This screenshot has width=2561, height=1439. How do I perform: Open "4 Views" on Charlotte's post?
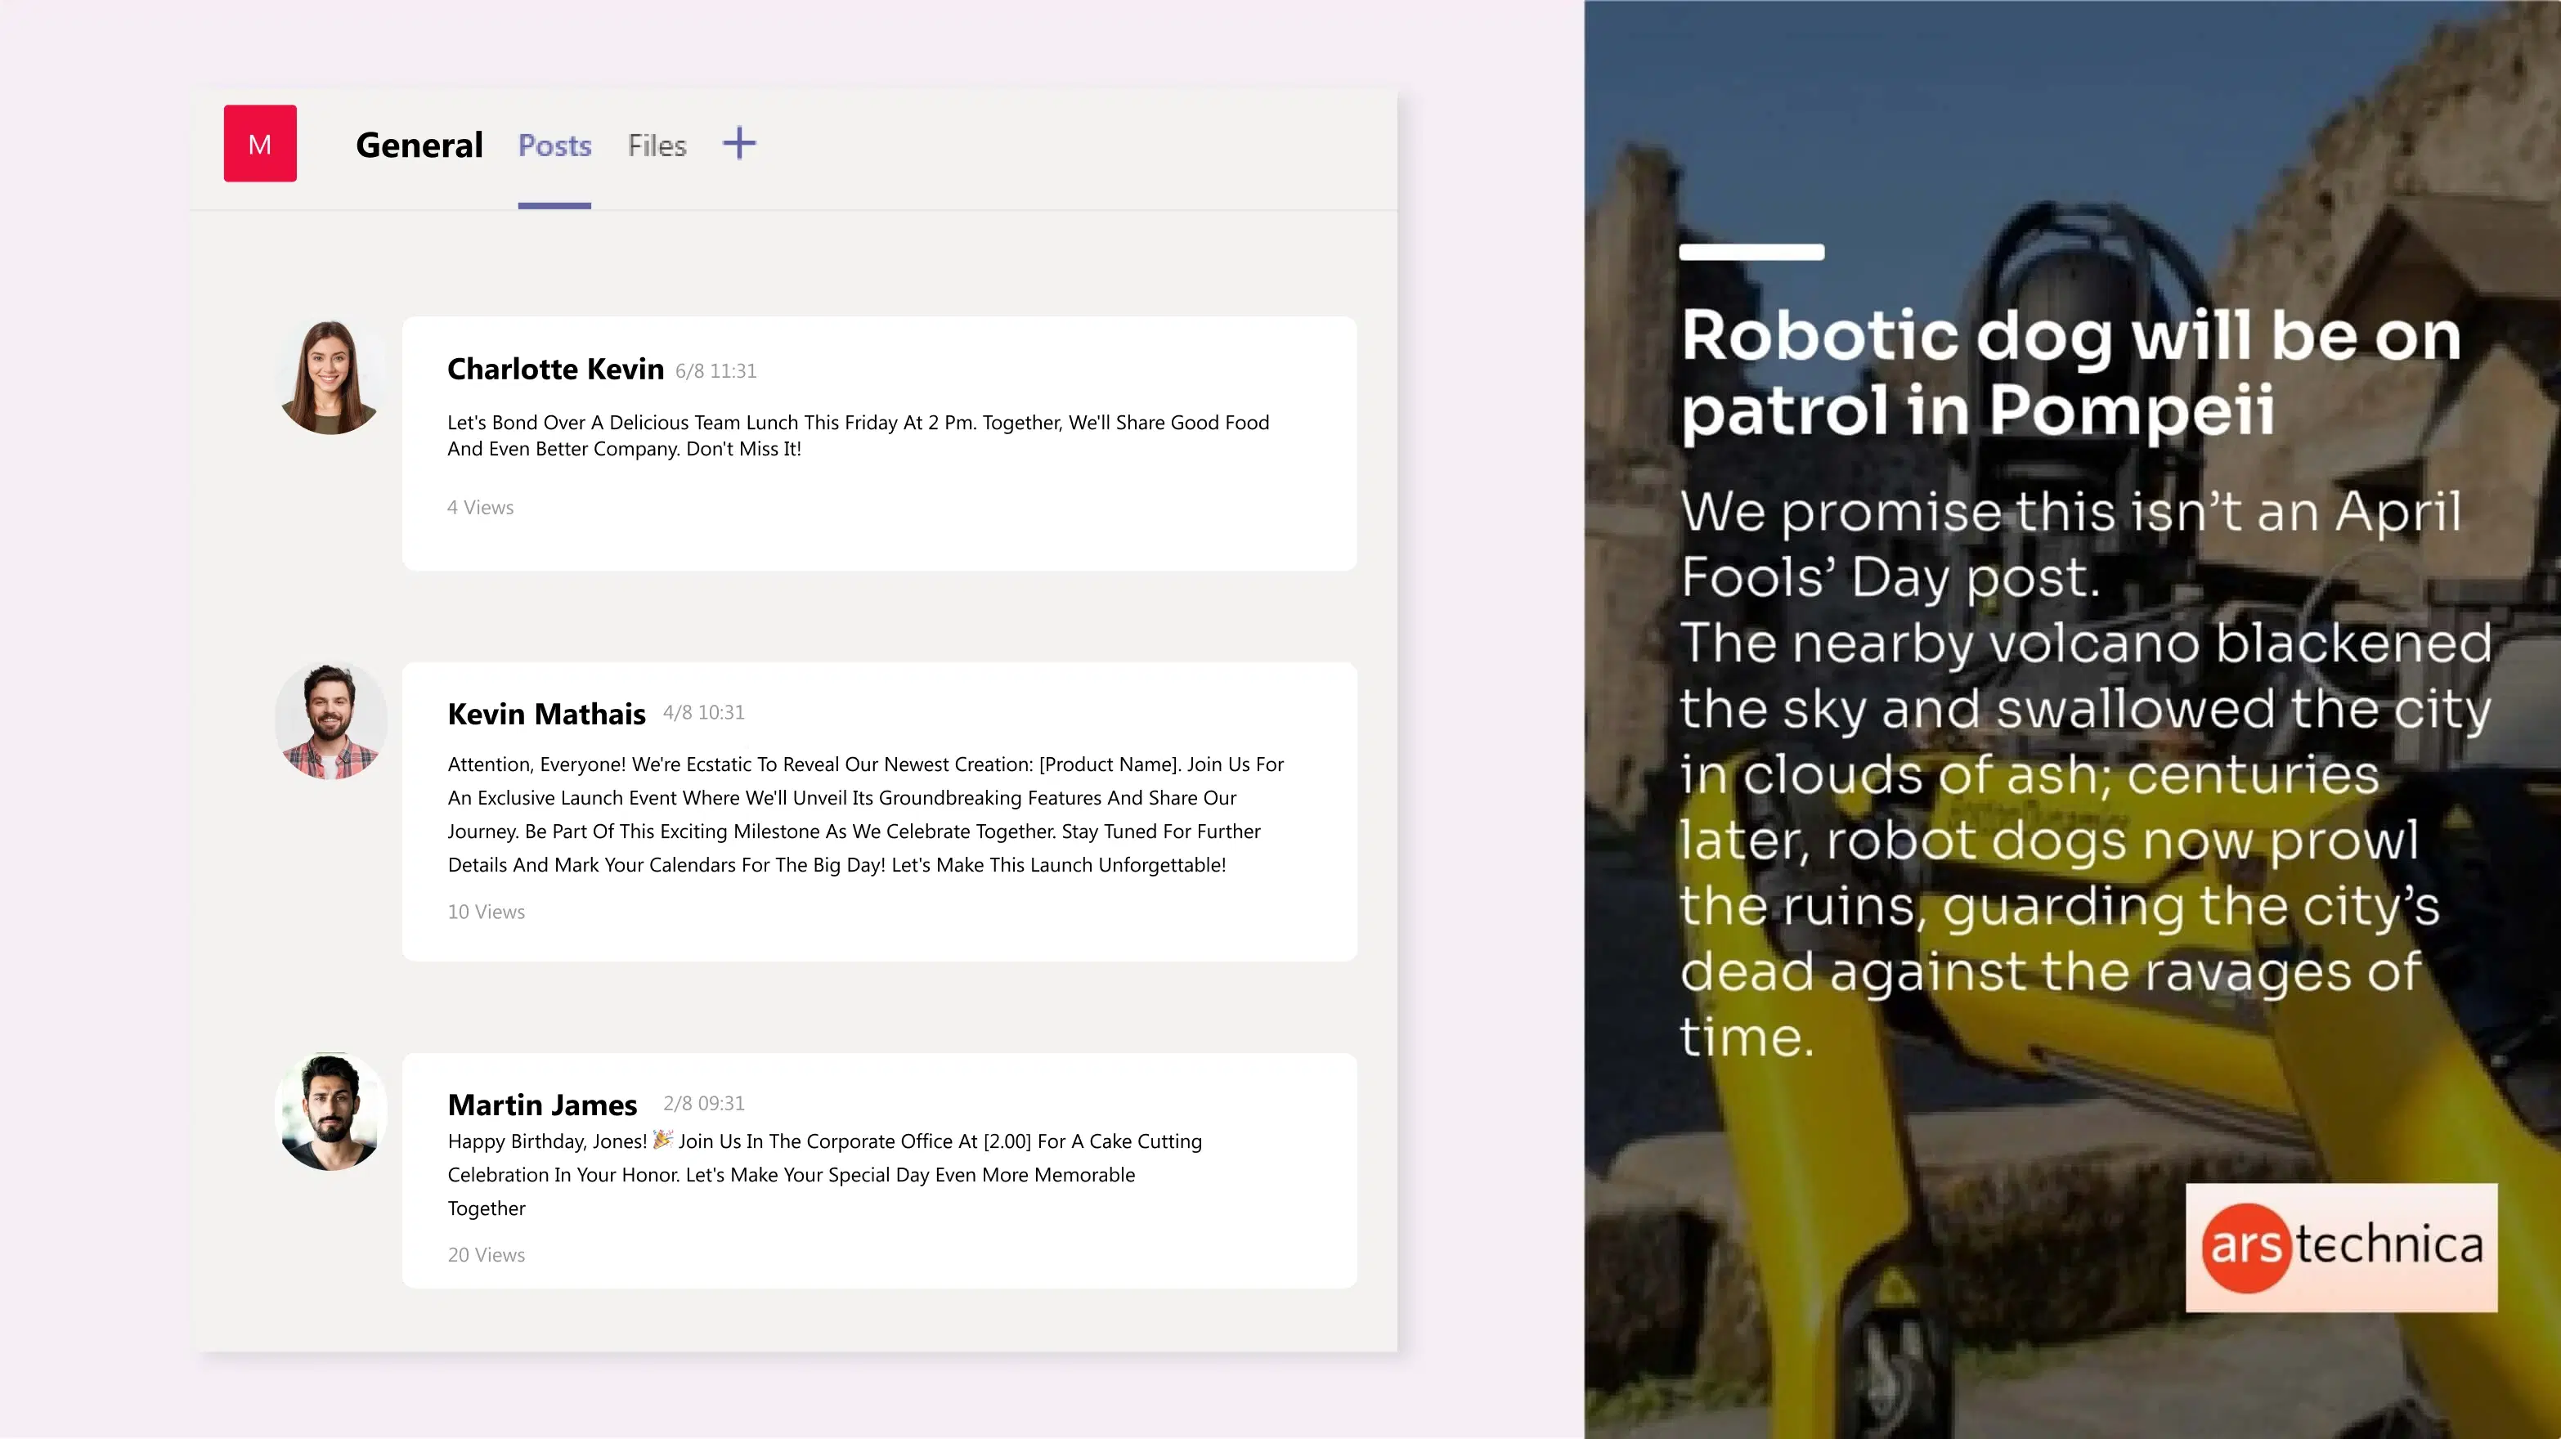[480, 507]
